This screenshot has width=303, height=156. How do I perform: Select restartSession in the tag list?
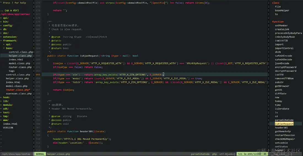[x=285, y=135]
